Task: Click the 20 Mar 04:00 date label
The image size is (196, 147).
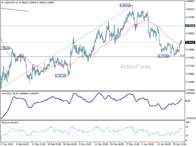Action: coord(117,144)
